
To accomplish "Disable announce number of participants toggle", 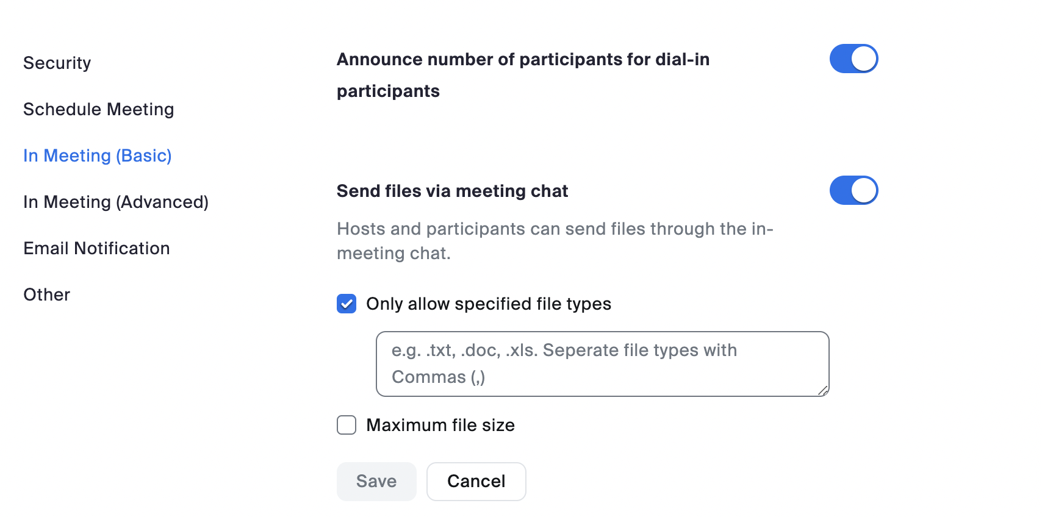I will [853, 59].
